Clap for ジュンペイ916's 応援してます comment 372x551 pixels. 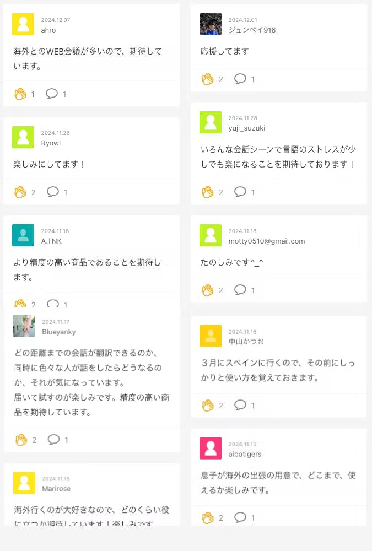tap(208, 79)
